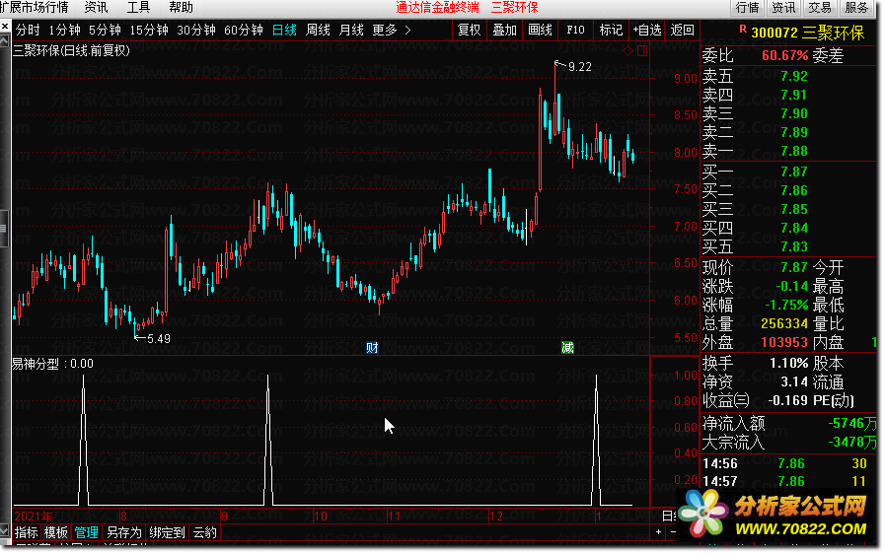Click the left sidebar scrollbar handle
This screenshot has height=553, width=885.
[x=4, y=229]
